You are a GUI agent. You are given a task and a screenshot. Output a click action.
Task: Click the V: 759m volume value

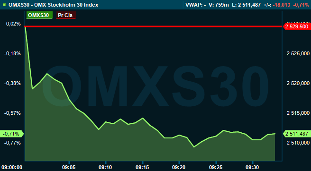click(219, 5)
